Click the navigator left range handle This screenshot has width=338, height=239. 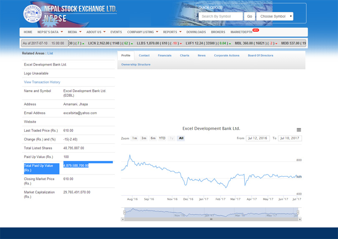(124, 212)
